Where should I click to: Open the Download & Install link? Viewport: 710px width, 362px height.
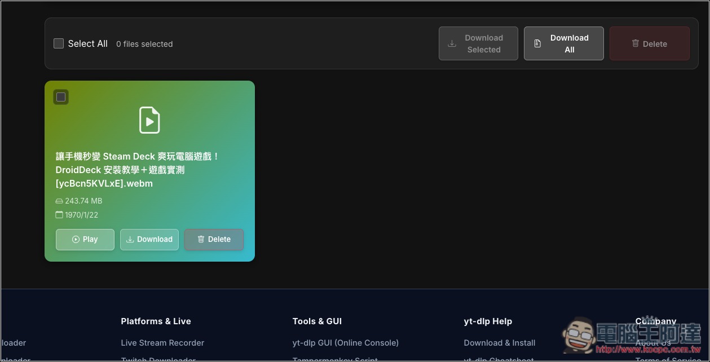coord(500,343)
